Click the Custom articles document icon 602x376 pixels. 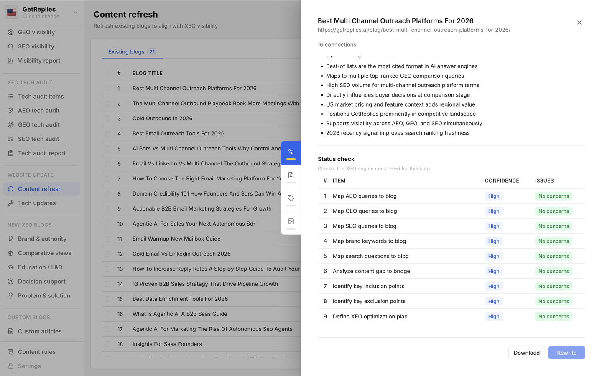point(11,331)
